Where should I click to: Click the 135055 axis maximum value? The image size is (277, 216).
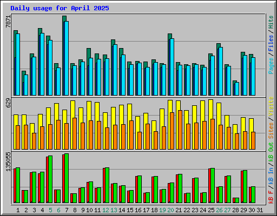8,161
